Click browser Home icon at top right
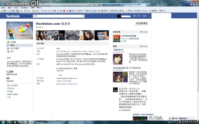 coord(191,5)
